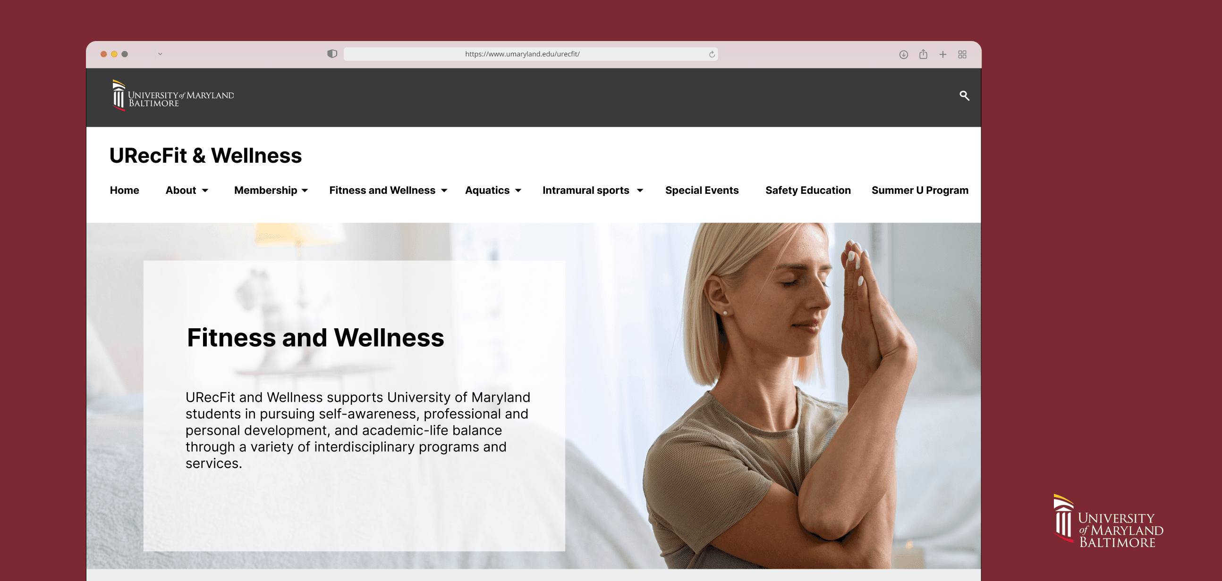Image resolution: width=1222 pixels, height=581 pixels.
Task: Show tab overview grid icon
Action: [962, 55]
